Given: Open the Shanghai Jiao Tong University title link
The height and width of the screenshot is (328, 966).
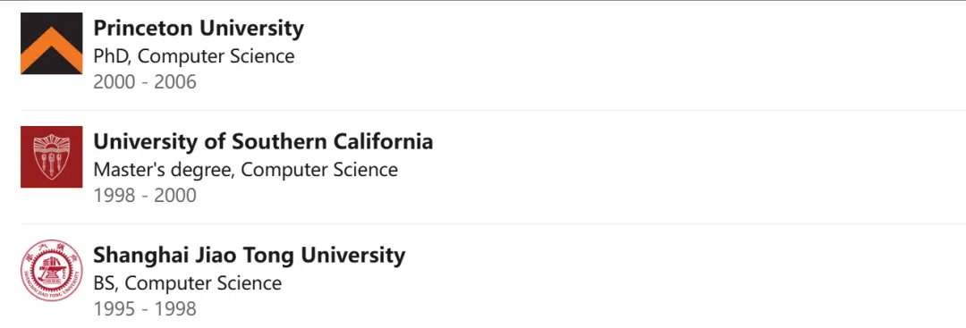Looking at the screenshot, I should 250,256.
